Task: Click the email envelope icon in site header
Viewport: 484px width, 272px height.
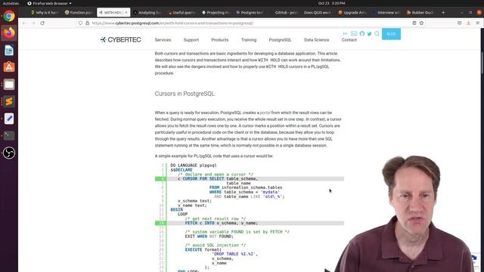Action: 354,33
